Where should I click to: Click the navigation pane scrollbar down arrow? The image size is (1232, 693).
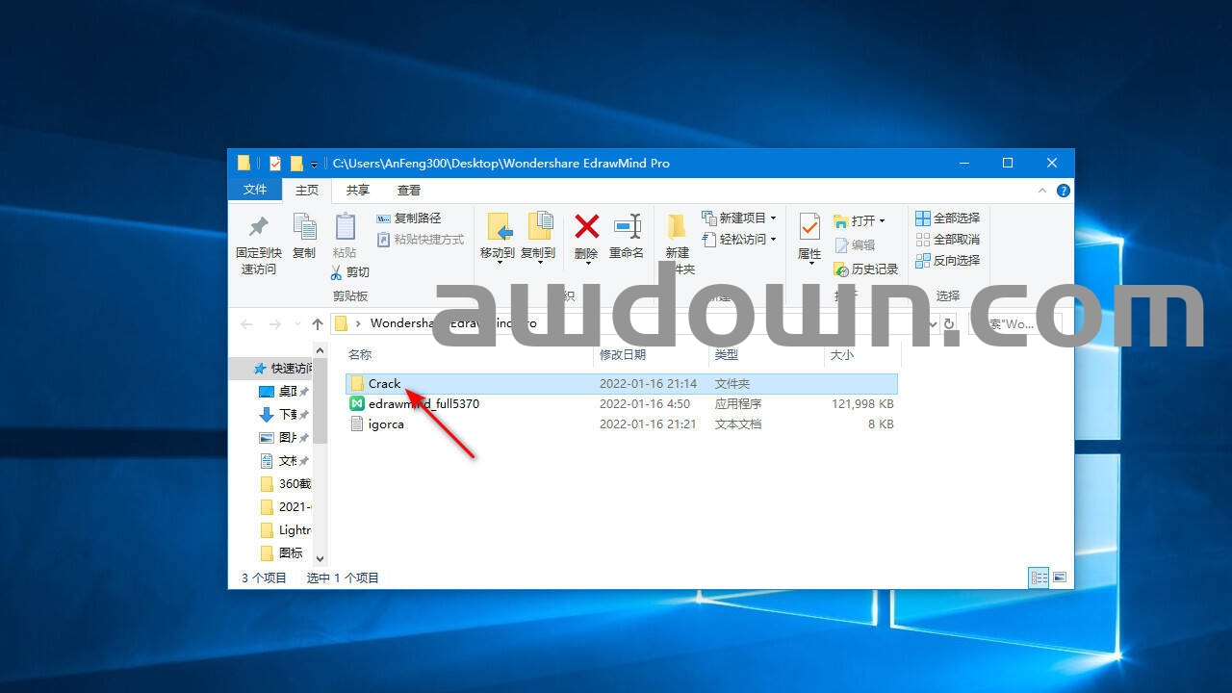click(321, 558)
